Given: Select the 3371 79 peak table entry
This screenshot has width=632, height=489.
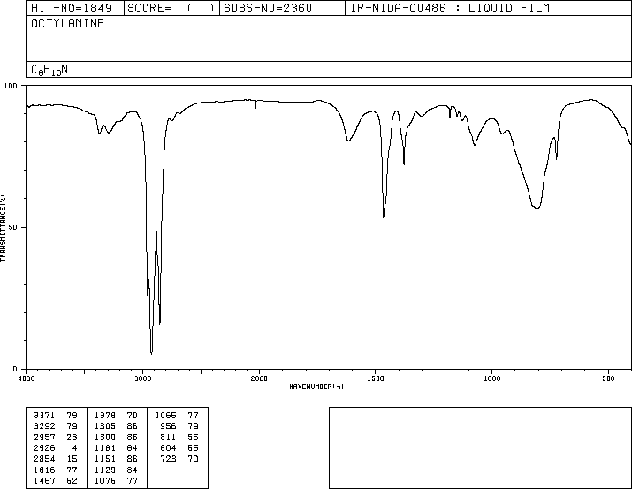Looking at the screenshot, I should (x=56, y=416).
